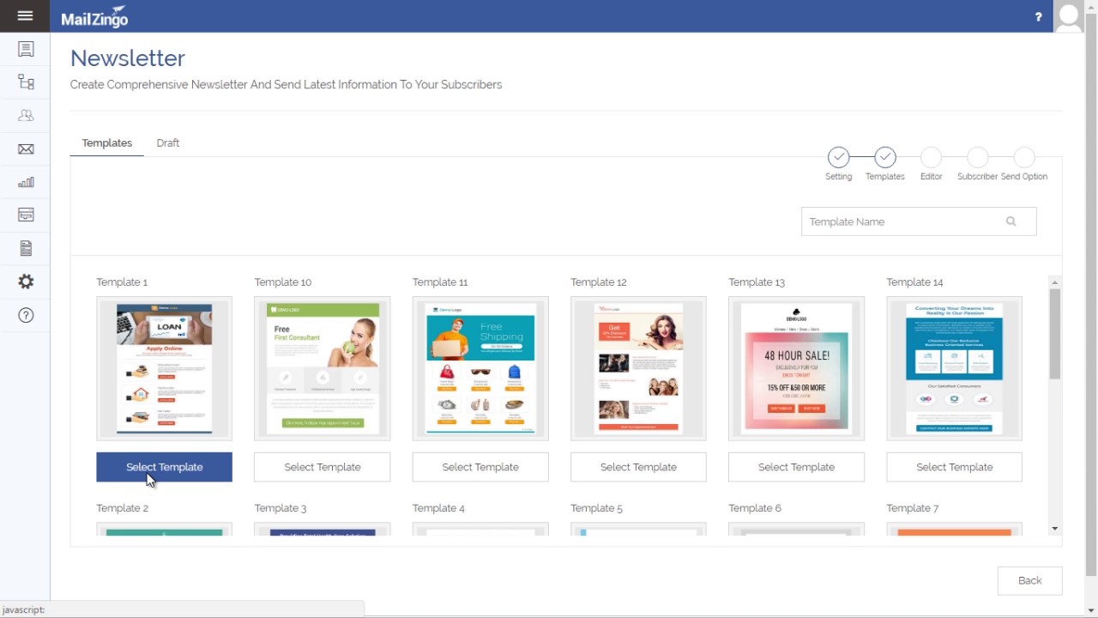Select Template button under Template 14
The height and width of the screenshot is (618, 1098).
coord(955,467)
